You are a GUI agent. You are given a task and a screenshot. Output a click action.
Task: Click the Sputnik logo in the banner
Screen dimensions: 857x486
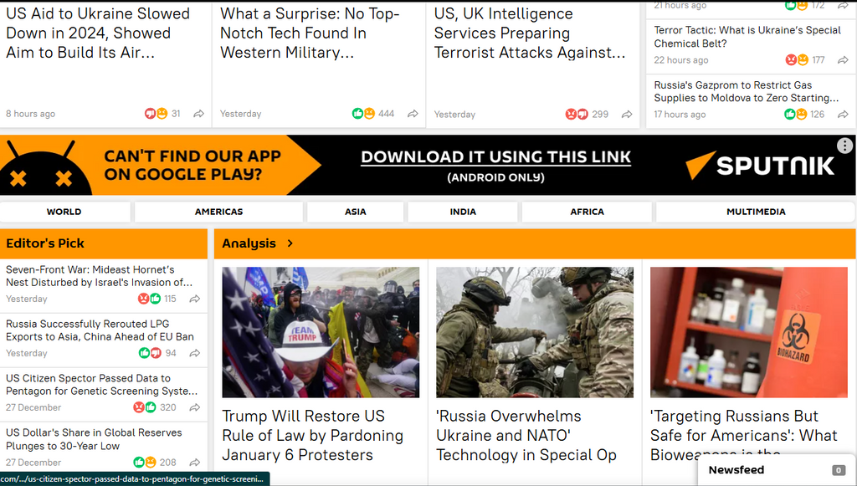(x=760, y=166)
